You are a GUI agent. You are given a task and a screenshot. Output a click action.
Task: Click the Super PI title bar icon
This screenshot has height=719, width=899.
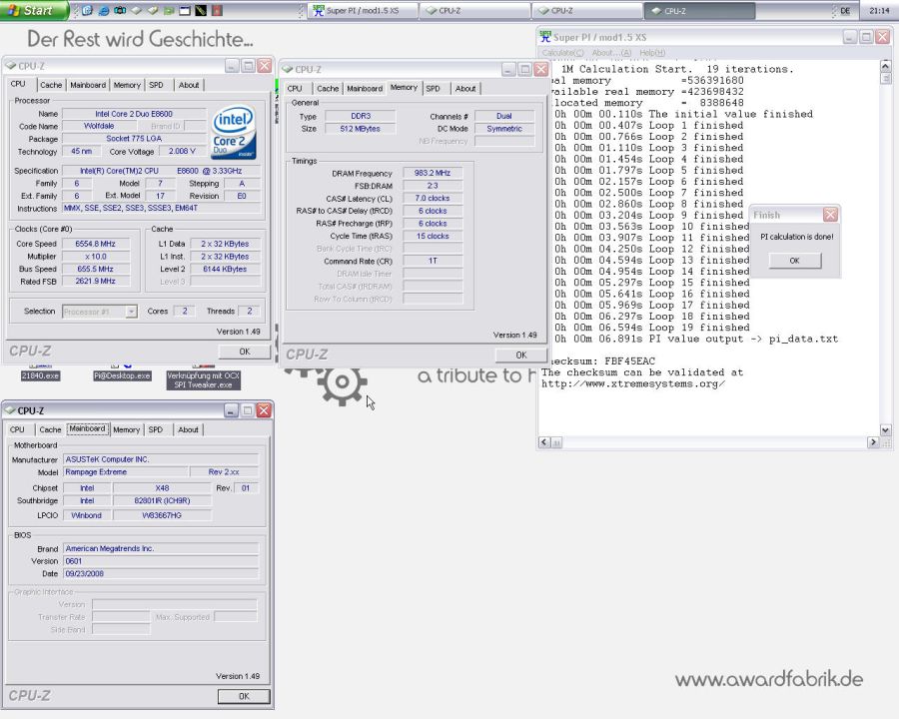coord(545,37)
